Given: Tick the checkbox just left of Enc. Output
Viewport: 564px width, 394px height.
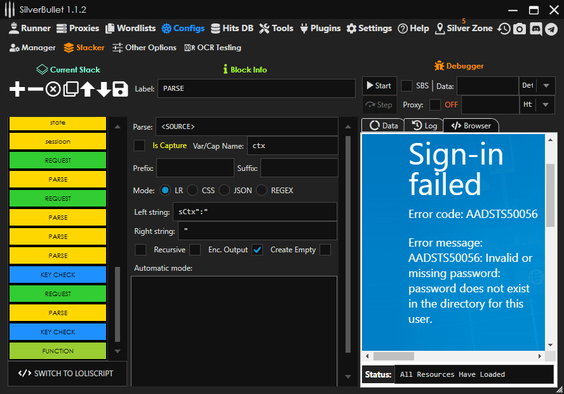Looking at the screenshot, I should coord(195,249).
